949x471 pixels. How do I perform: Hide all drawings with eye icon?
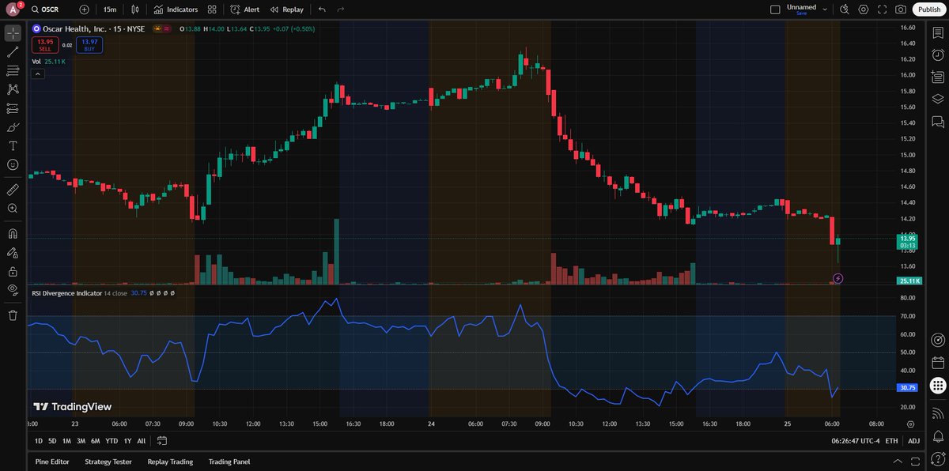tap(13, 289)
